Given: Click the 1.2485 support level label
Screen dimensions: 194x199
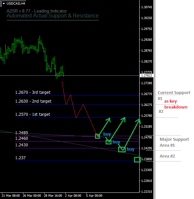Looking at the screenshot, I should (x=22, y=133).
